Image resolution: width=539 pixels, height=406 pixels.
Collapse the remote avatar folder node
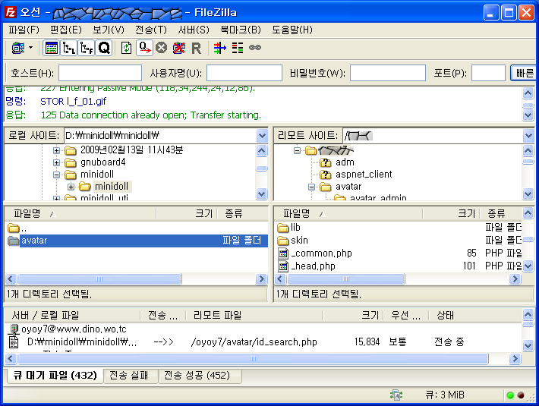click(x=311, y=187)
